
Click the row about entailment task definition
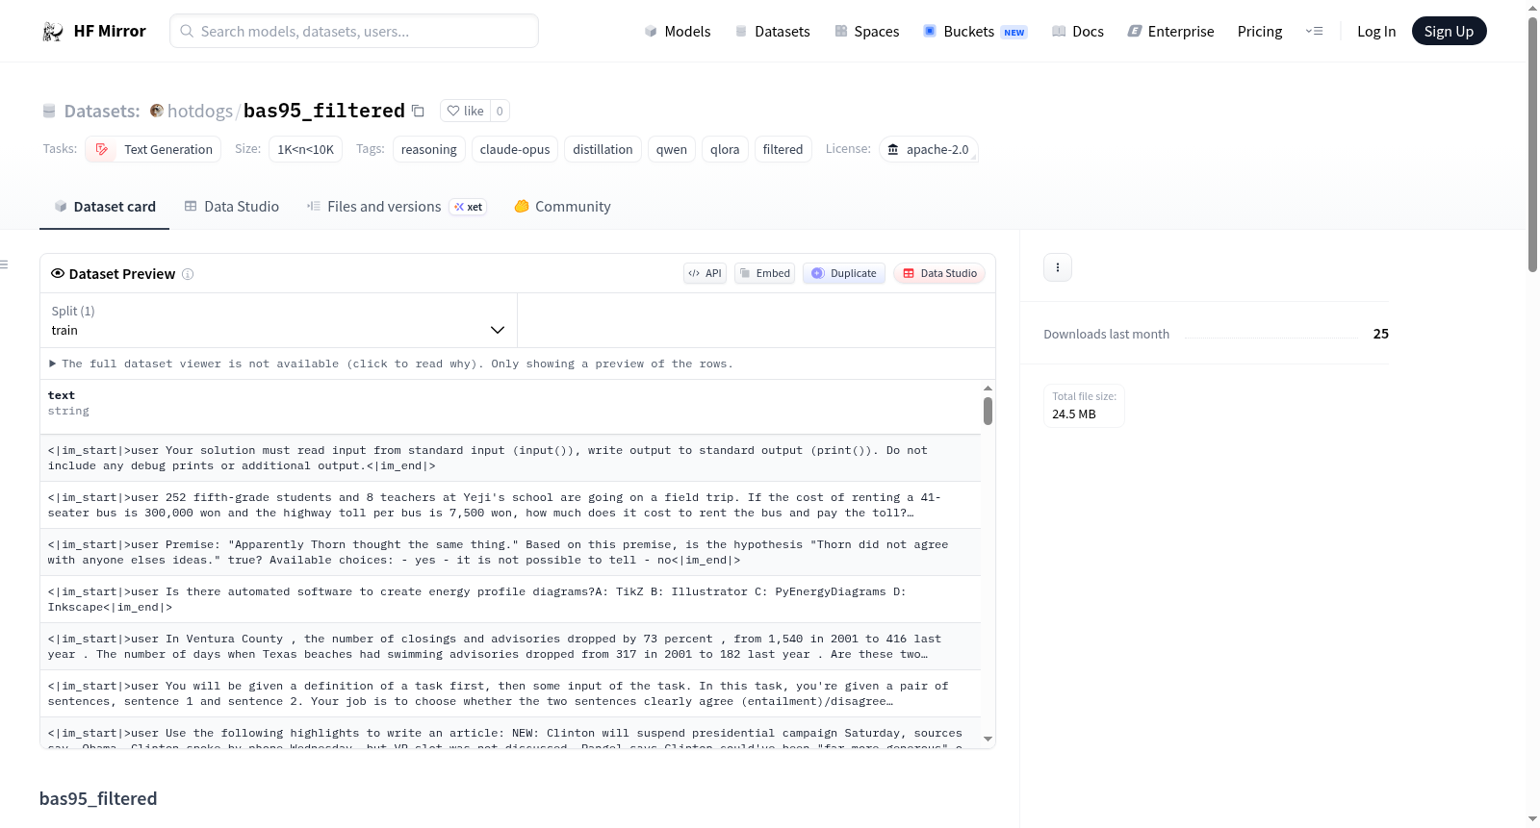pyautogui.click(x=510, y=693)
